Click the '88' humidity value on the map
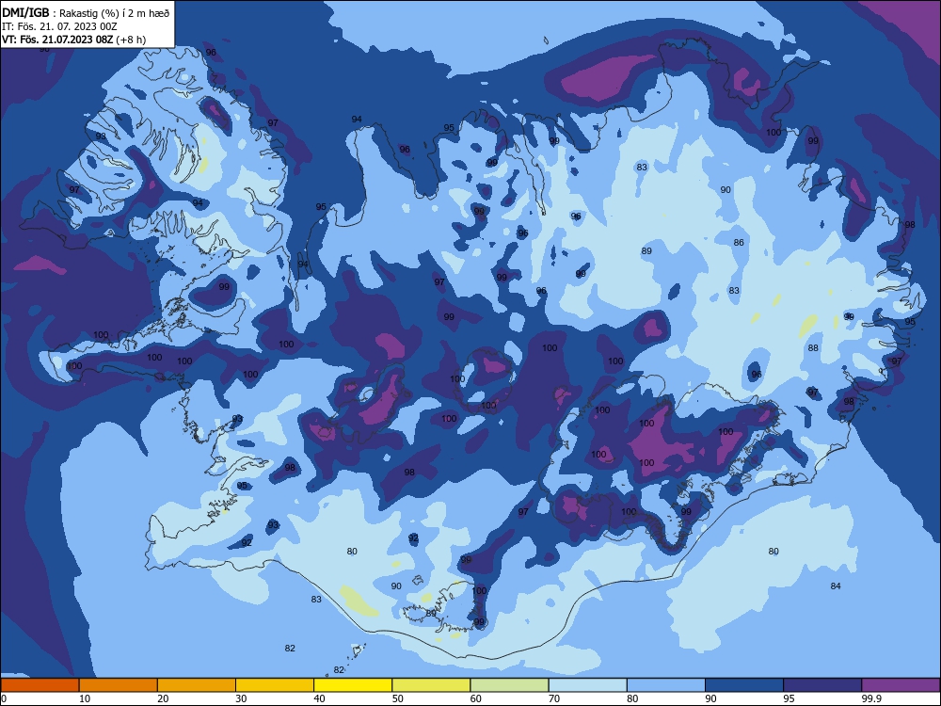The image size is (941, 706). 813,347
